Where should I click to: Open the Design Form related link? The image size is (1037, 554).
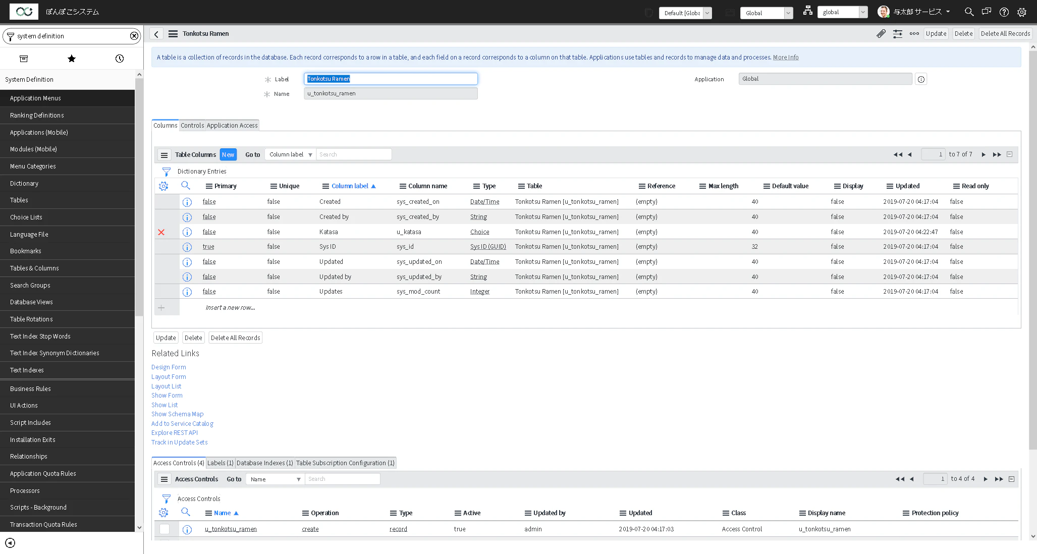click(169, 367)
